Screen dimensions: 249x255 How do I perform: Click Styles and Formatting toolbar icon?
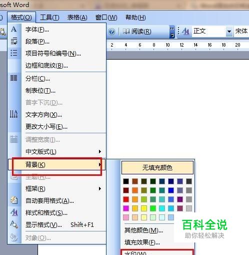185,31
